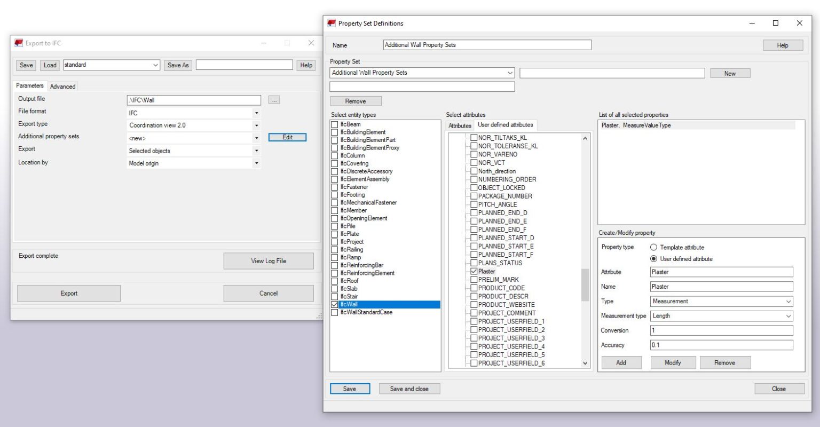Open the View Log File
The image size is (820, 427).
(269, 260)
